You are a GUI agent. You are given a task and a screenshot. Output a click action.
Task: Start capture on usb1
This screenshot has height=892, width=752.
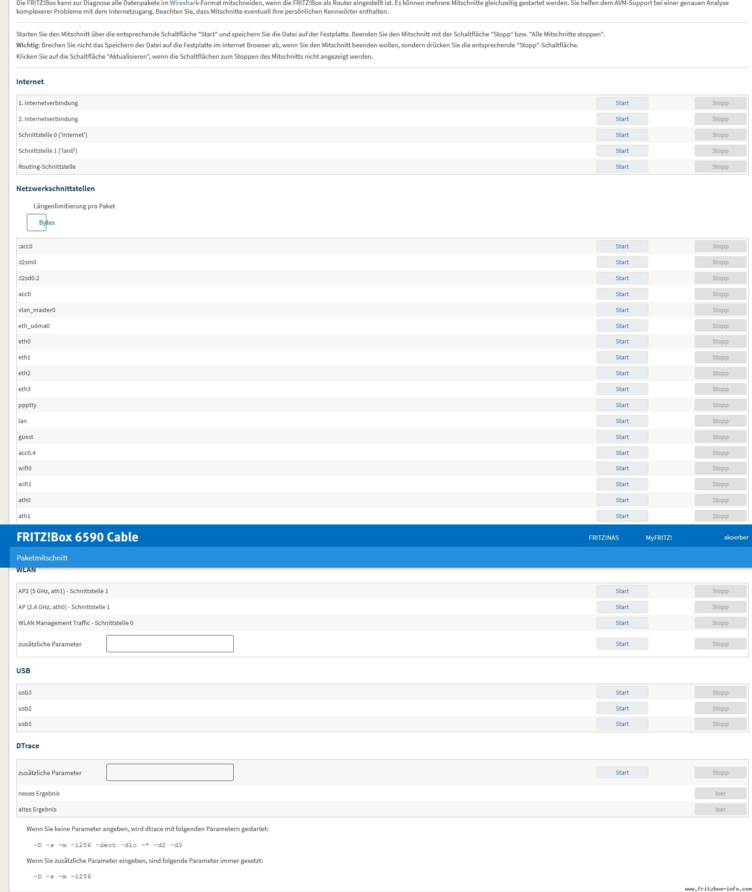click(x=622, y=724)
